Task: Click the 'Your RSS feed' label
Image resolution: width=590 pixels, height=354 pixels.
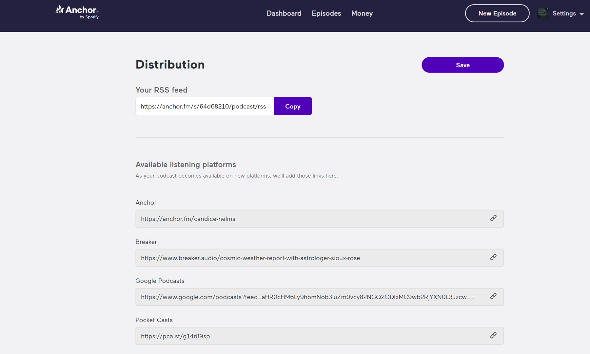Action: coord(162,90)
